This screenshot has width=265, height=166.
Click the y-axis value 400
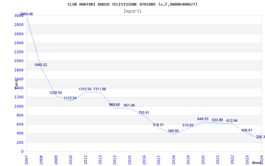(20, 133)
